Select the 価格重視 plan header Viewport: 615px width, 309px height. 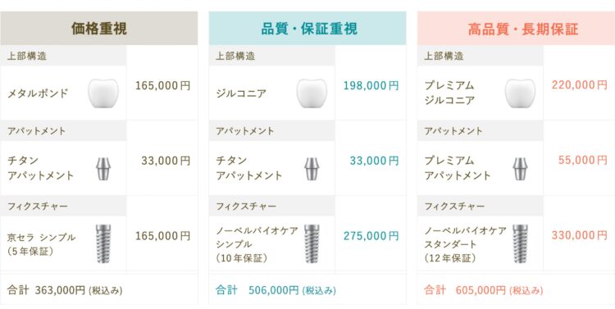pyautogui.click(x=99, y=28)
